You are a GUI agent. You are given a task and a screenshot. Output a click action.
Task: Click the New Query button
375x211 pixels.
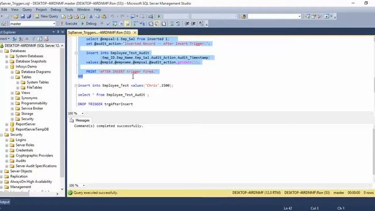pos(47,16)
